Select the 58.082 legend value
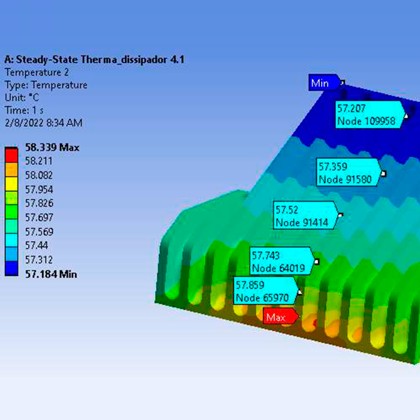 click(38, 175)
